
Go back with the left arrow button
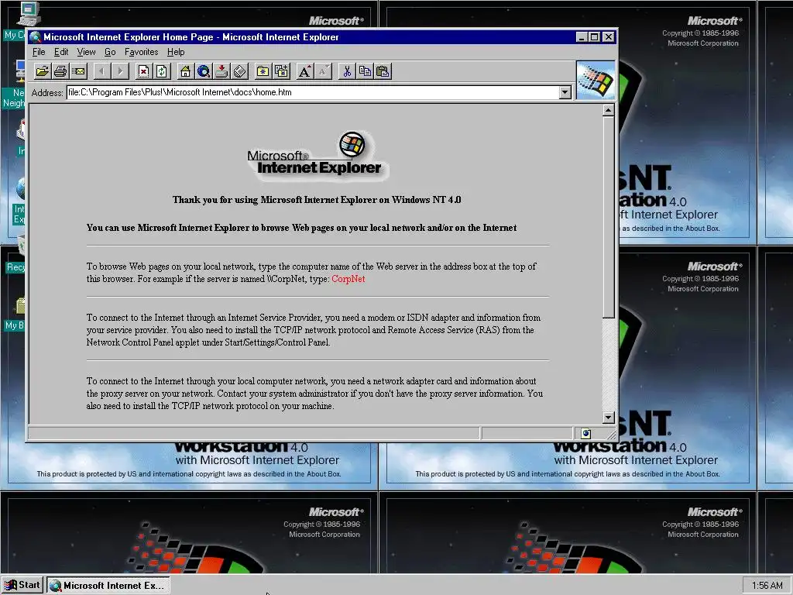click(x=102, y=71)
